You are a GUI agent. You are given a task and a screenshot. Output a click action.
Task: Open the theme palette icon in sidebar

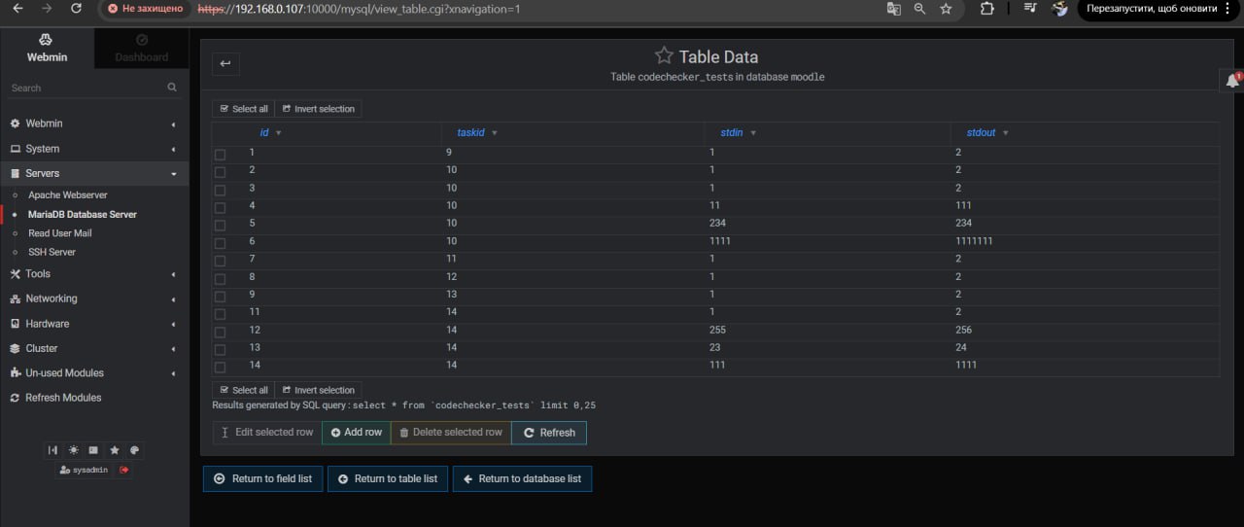coord(134,450)
